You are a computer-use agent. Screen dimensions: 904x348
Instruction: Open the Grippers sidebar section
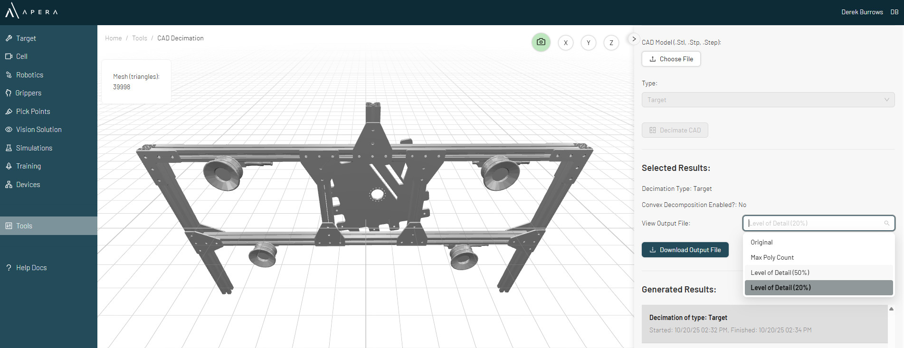pos(29,93)
